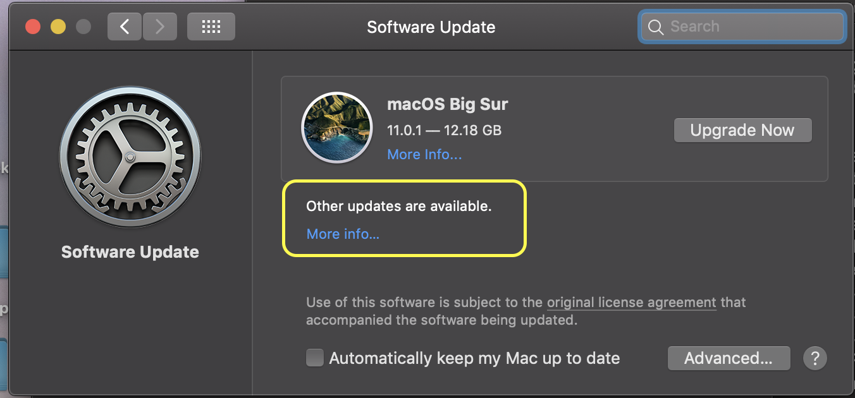Minimize the window with yellow button
Image resolution: width=855 pixels, height=398 pixels.
58,27
